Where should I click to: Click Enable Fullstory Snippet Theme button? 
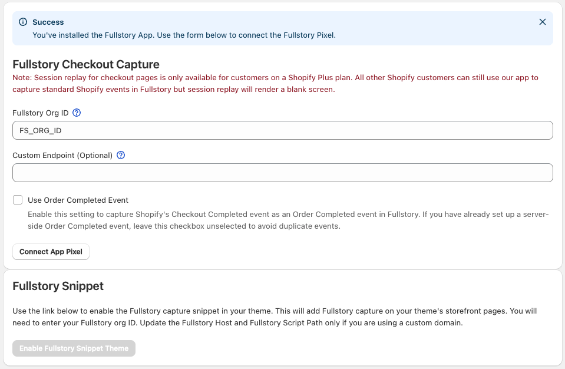coord(74,348)
